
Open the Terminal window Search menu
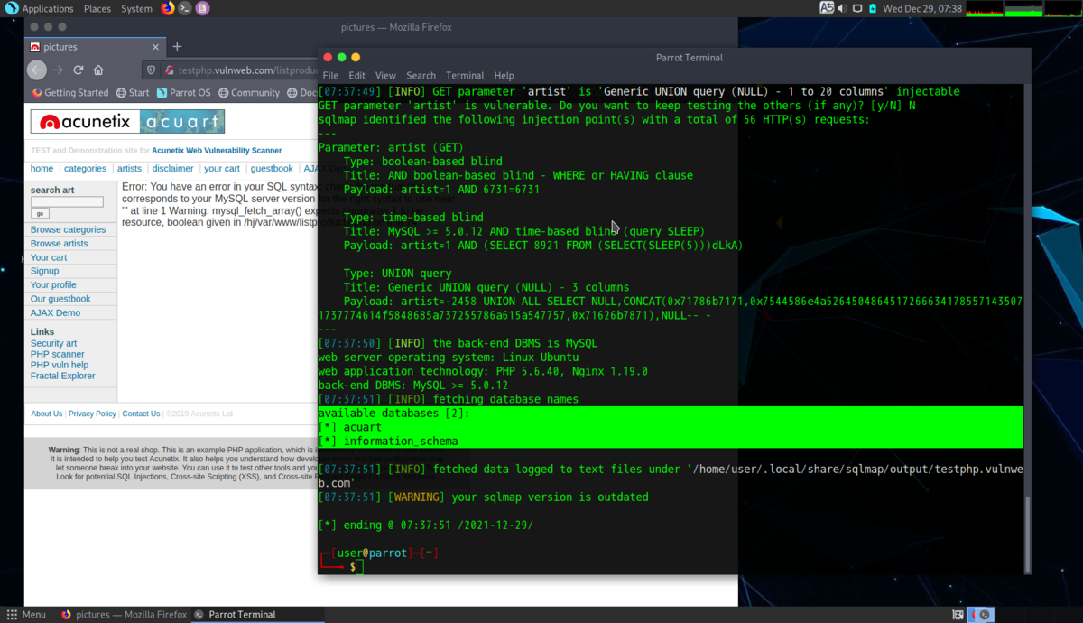(421, 76)
